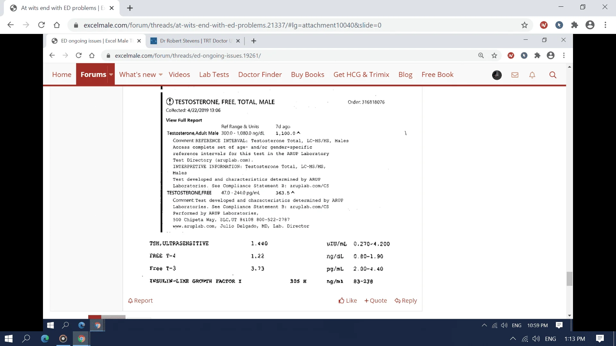Click the page vertical scrollbar thumb

coord(569,278)
